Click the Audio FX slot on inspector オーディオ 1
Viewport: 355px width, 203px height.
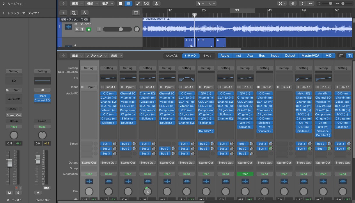(14, 99)
